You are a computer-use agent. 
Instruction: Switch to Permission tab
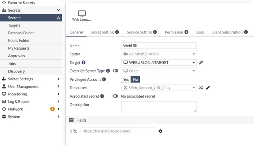click(174, 32)
